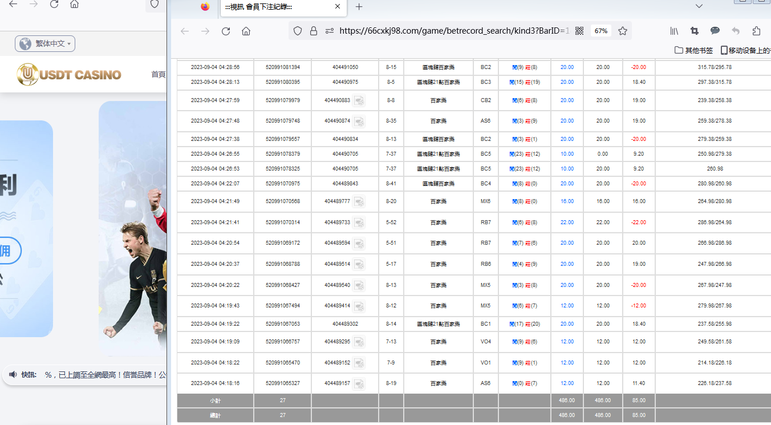Click the 小計 subtotal label
Image resolution: width=771 pixels, height=425 pixels.
[x=215, y=400]
